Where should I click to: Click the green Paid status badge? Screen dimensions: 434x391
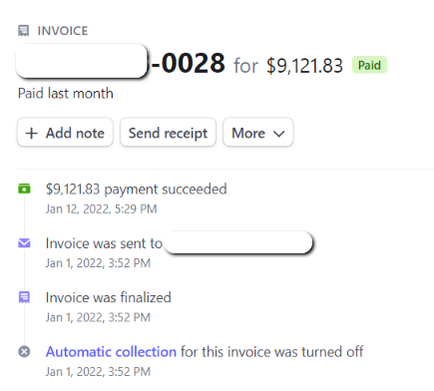pos(369,65)
